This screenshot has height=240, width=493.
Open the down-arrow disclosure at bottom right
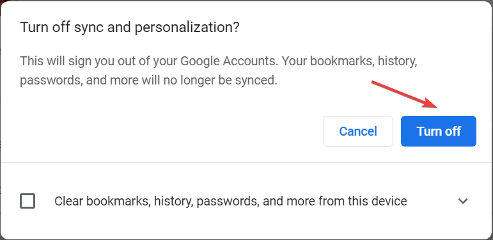coord(463,201)
